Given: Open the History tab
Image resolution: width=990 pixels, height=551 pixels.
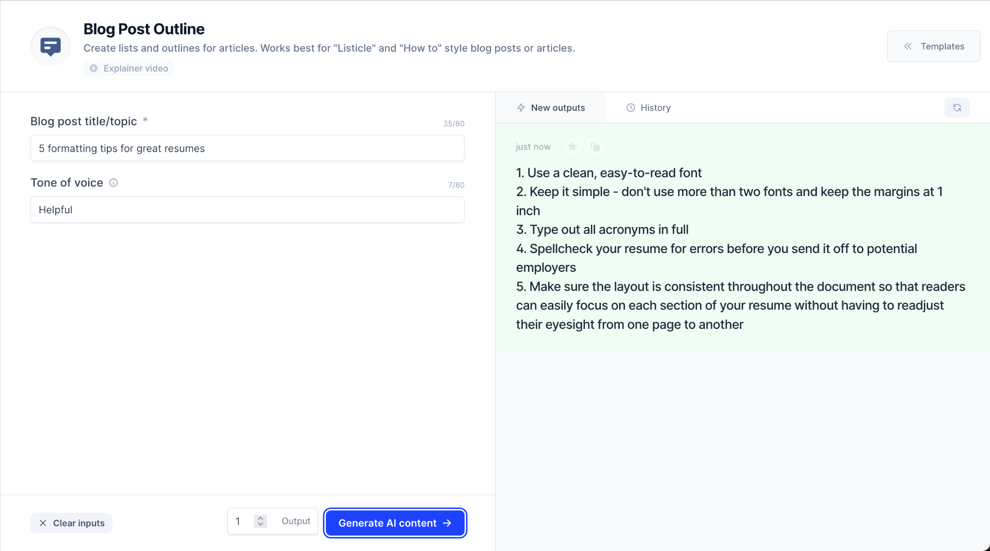Looking at the screenshot, I should [x=648, y=107].
